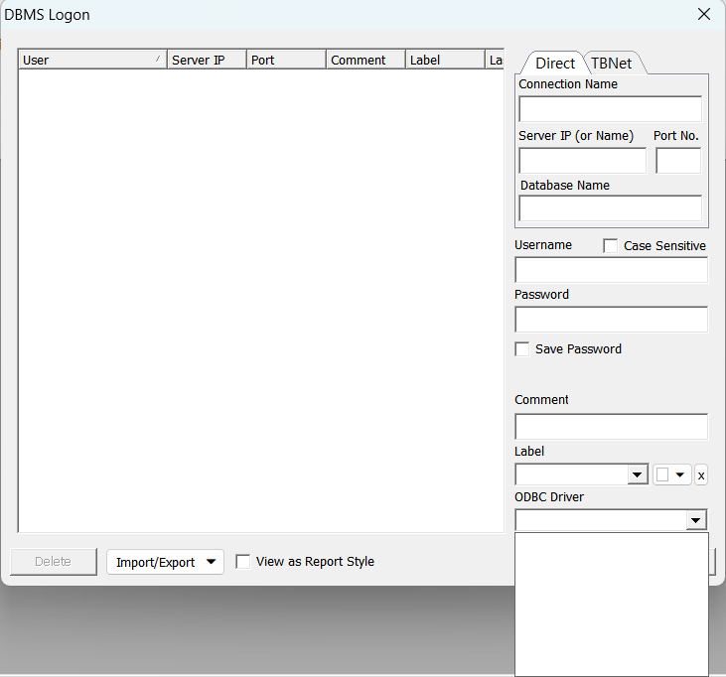The width and height of the screenshot is (726, 677).
Task: Select the Direct tab
Action: (554, 63)
